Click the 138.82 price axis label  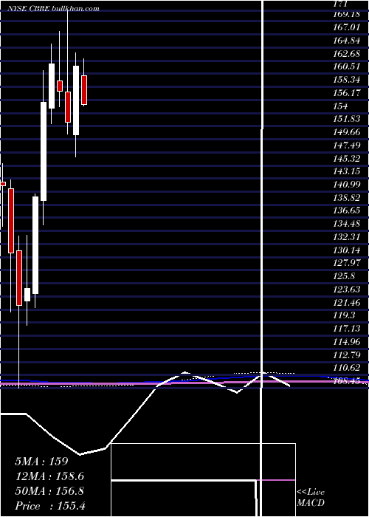pos(347,197)
